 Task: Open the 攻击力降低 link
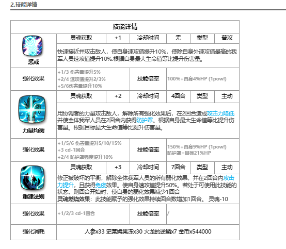point(221,113)
